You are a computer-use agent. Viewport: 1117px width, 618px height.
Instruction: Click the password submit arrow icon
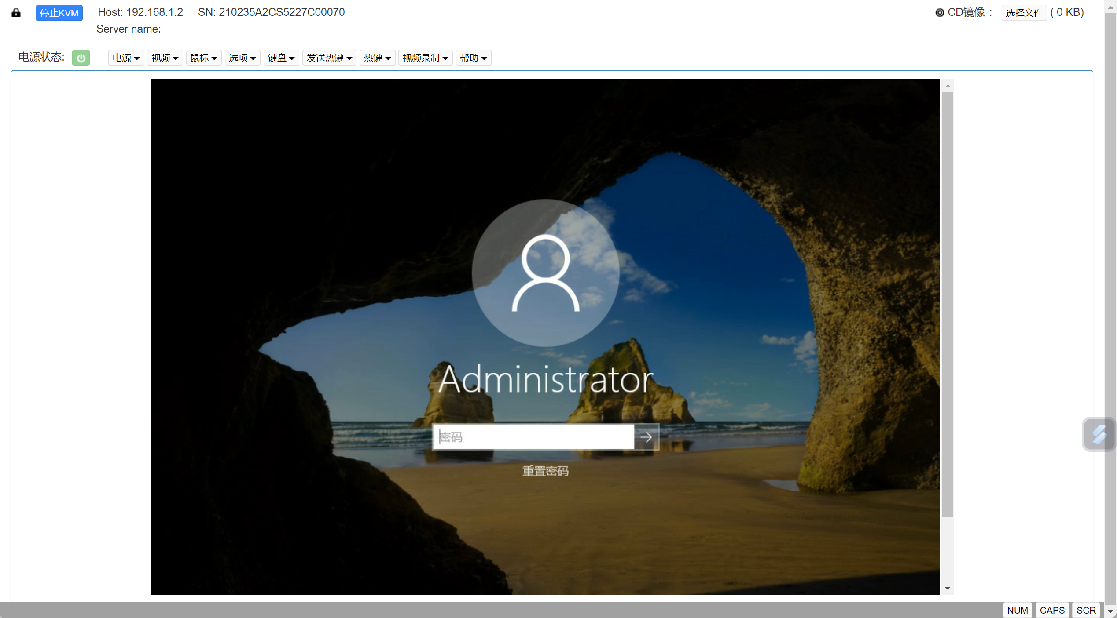(646, 437)
